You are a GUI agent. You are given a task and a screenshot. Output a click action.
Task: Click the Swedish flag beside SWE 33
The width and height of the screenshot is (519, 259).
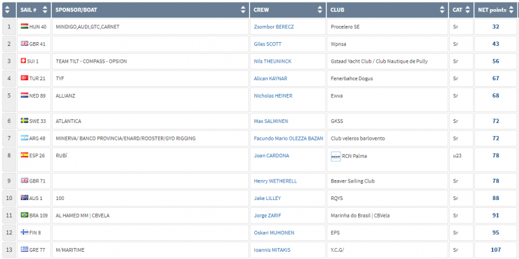point(25,121)
